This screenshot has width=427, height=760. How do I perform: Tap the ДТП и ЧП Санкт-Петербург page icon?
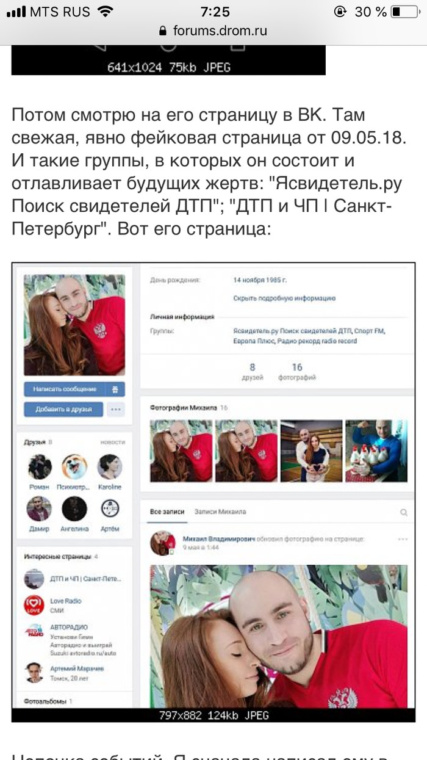coord(34,578)
